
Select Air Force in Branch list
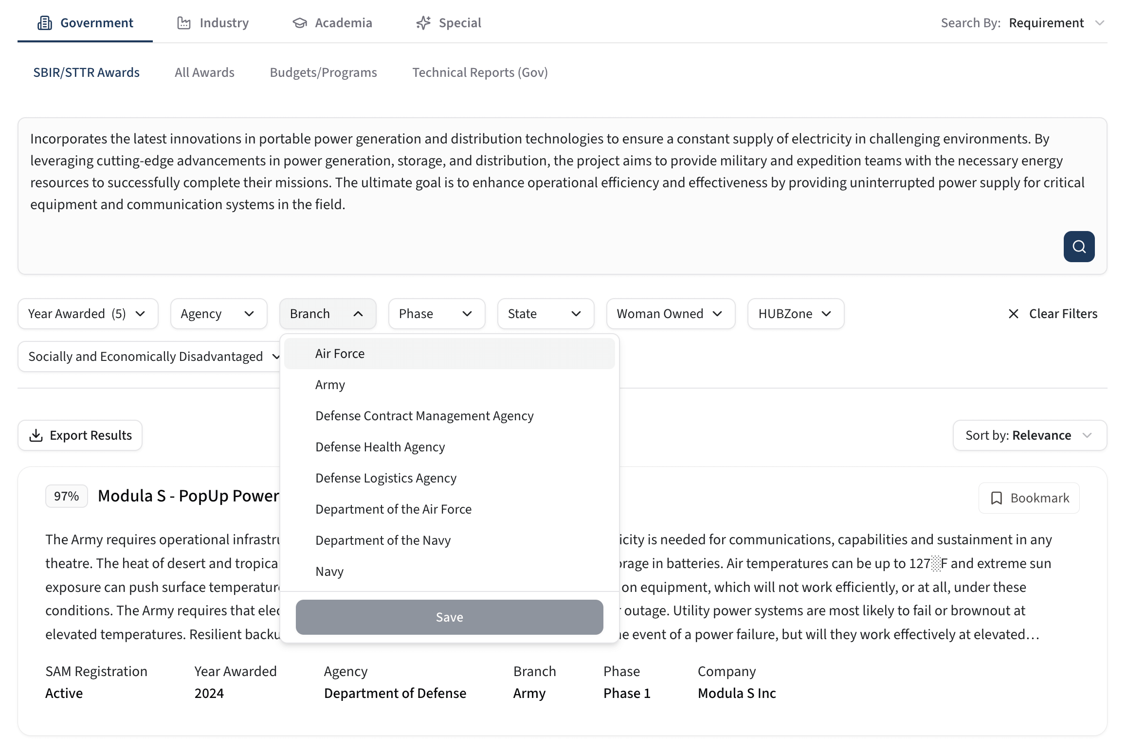click(340, 354)
